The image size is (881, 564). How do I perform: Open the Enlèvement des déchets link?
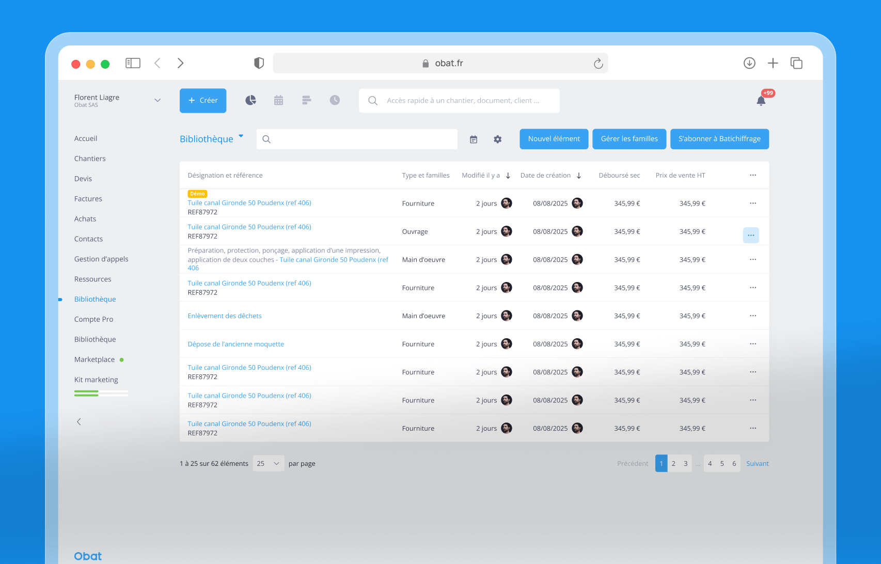[x=225, y=316]
